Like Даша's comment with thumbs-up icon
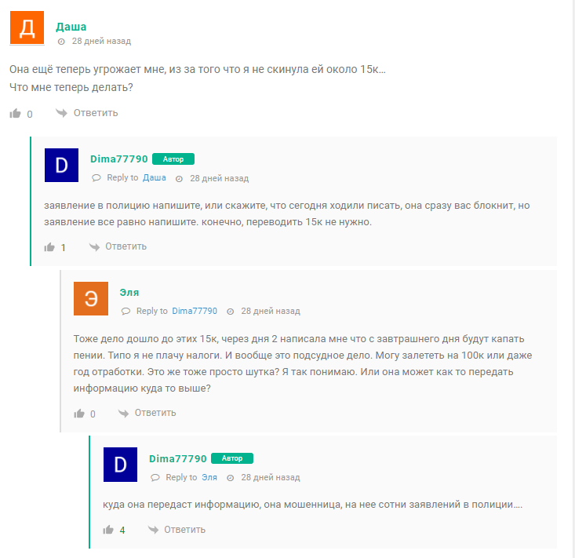Screen dimensions: 575x558 [x=15, y=114]
